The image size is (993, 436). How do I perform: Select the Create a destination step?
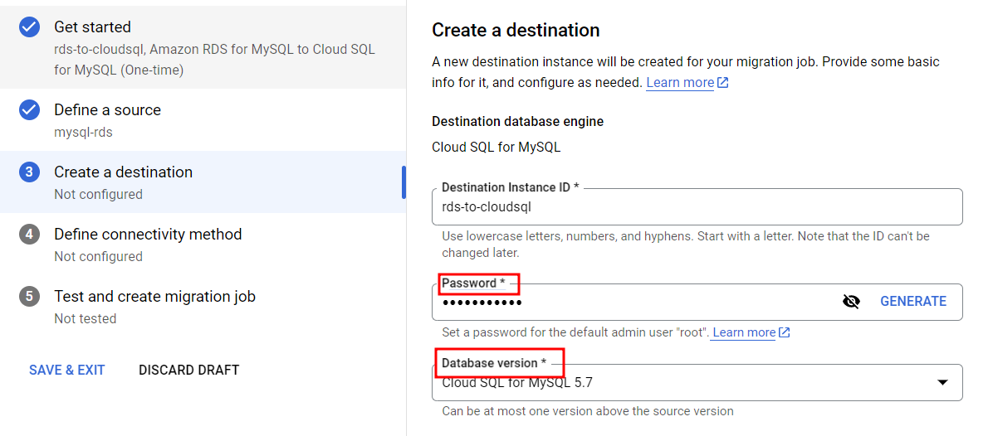tap(203, 182)
